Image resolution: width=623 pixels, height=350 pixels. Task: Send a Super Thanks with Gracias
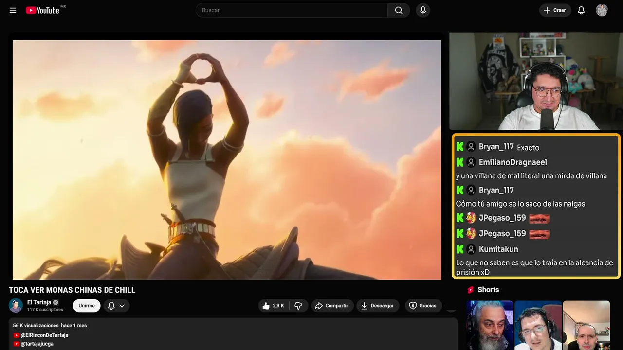(423, 306)
